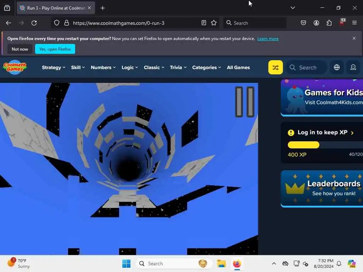363x272 pixels.
Task: Expand the Skill menu
Action: [x=78, y=68]
